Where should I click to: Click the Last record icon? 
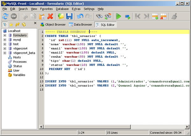pos(146,16)
